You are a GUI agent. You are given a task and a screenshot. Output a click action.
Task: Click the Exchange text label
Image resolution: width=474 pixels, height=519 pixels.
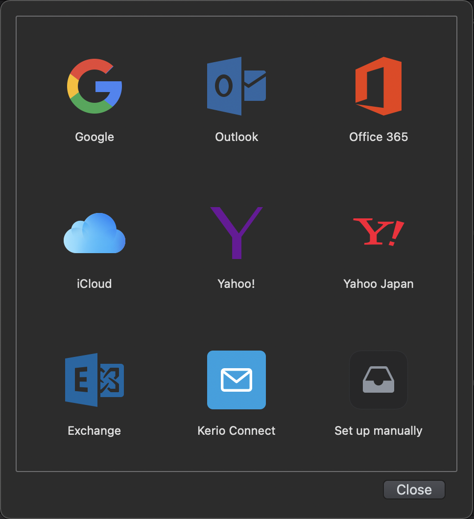[x=95, y=431]
